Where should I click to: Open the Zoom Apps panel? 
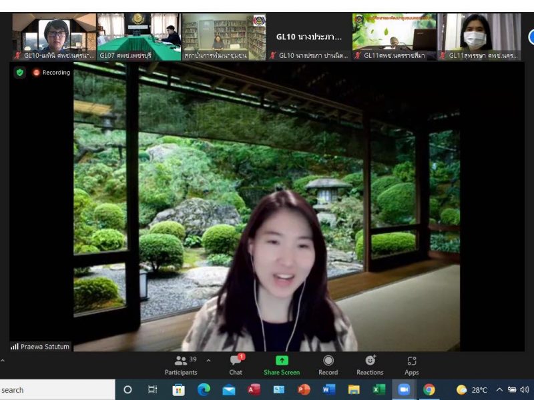coord(411,365)
